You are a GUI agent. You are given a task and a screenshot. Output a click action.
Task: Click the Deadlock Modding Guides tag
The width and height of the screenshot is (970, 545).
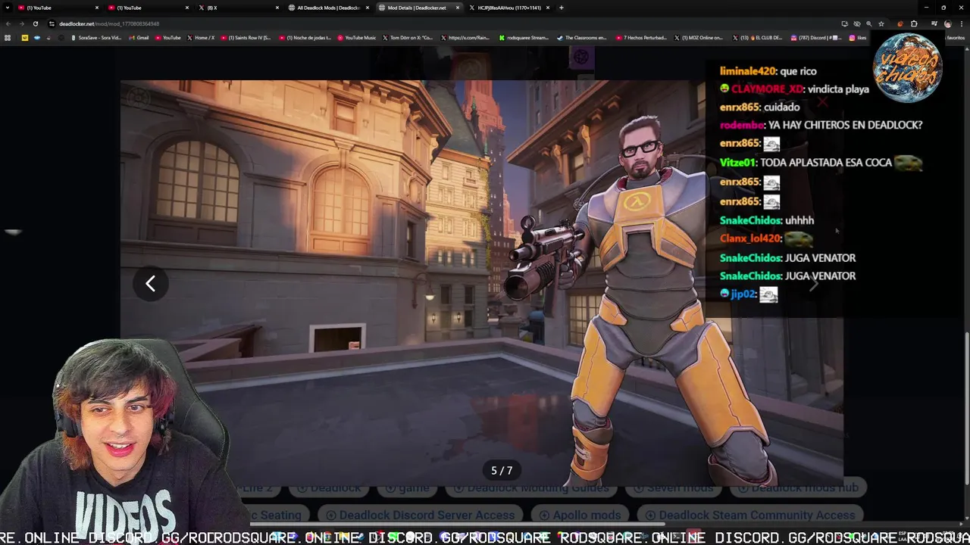coord(531,488)
